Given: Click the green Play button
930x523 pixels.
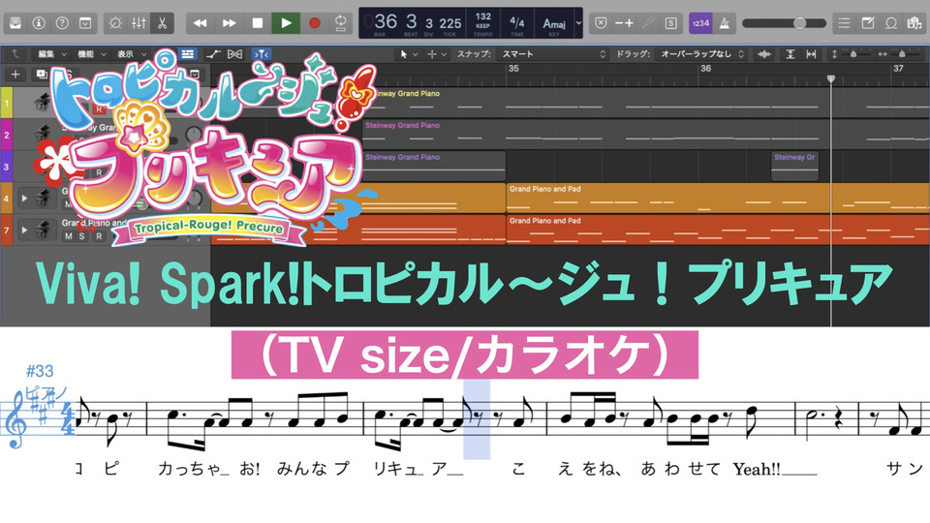Looking at the screenshot, I should click(x=286, y=23).
